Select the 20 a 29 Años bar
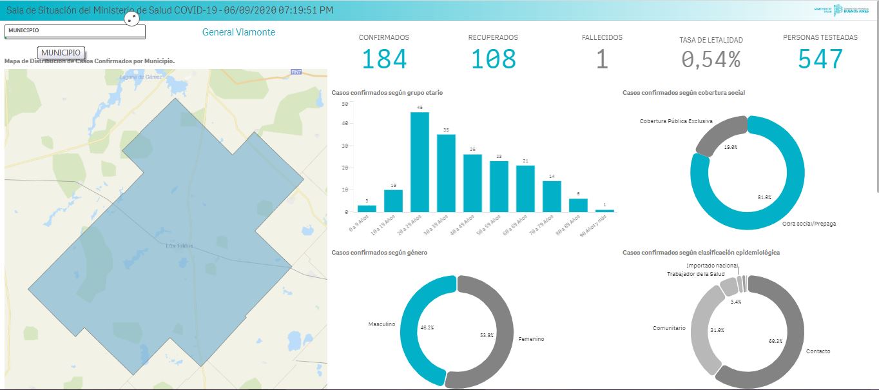The height and width of the screenshot is (390, 879). point(420,162)
